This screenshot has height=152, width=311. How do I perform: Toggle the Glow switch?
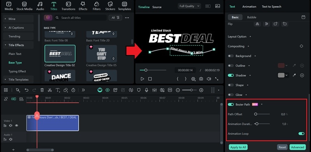pyautogui.click(x=231, y=95)
